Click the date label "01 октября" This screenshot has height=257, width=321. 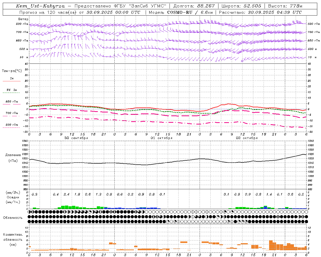pyautogui.click(x=162, y=138)
